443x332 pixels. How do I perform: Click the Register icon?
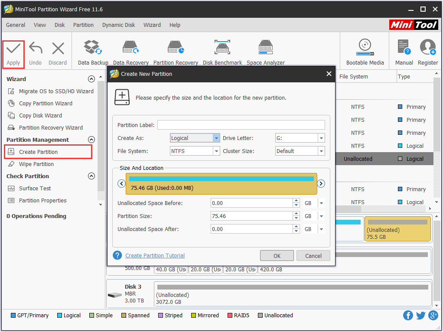coord(428,53)
